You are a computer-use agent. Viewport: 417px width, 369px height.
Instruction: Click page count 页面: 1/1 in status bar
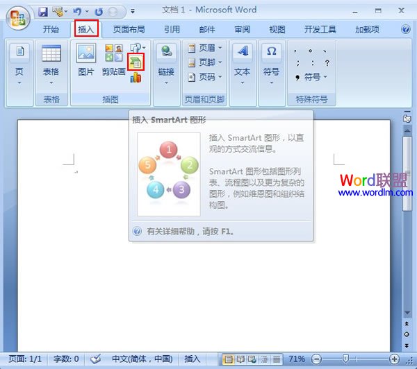[25, 359]
